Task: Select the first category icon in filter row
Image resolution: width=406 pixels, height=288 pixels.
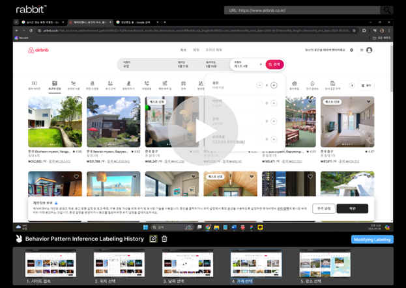Action: 34,85
